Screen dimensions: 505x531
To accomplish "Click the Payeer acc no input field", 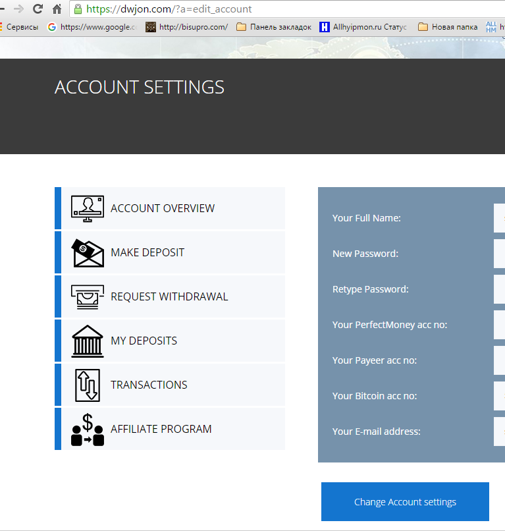I will [499, 360].
